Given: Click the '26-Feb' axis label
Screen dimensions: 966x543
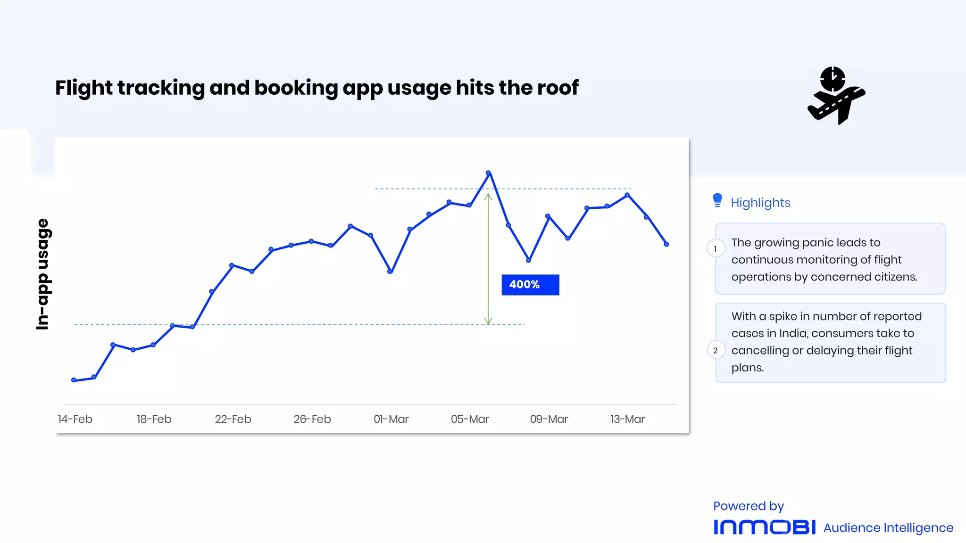Looking at the screenshot, I should pyautogui.click(x=312, y=419).
